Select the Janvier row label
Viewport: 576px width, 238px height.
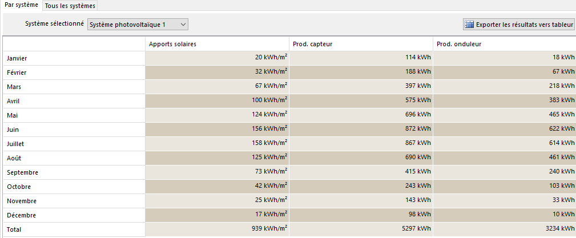[74, 58]
